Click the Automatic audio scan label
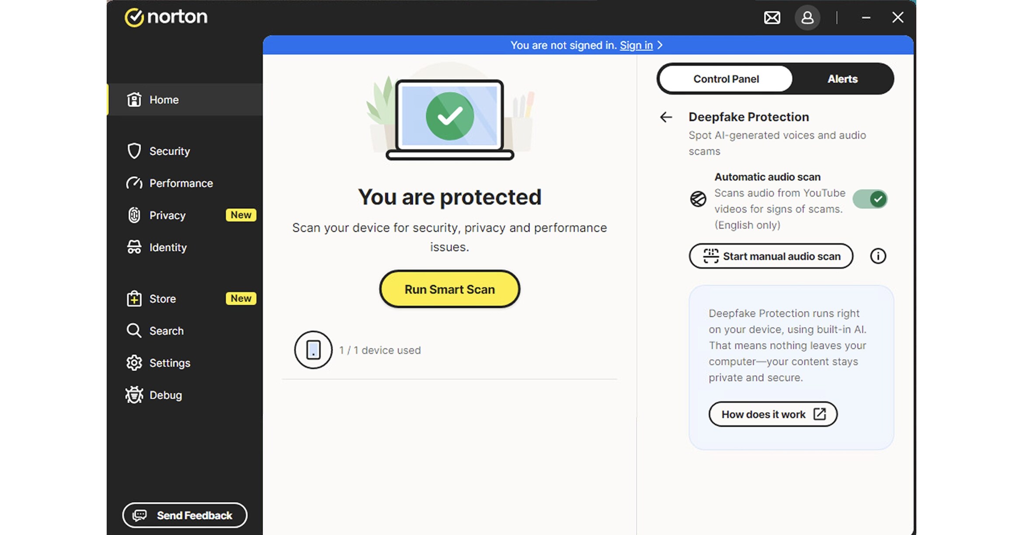The image size is (1023, 535). (x=767, y=177)
